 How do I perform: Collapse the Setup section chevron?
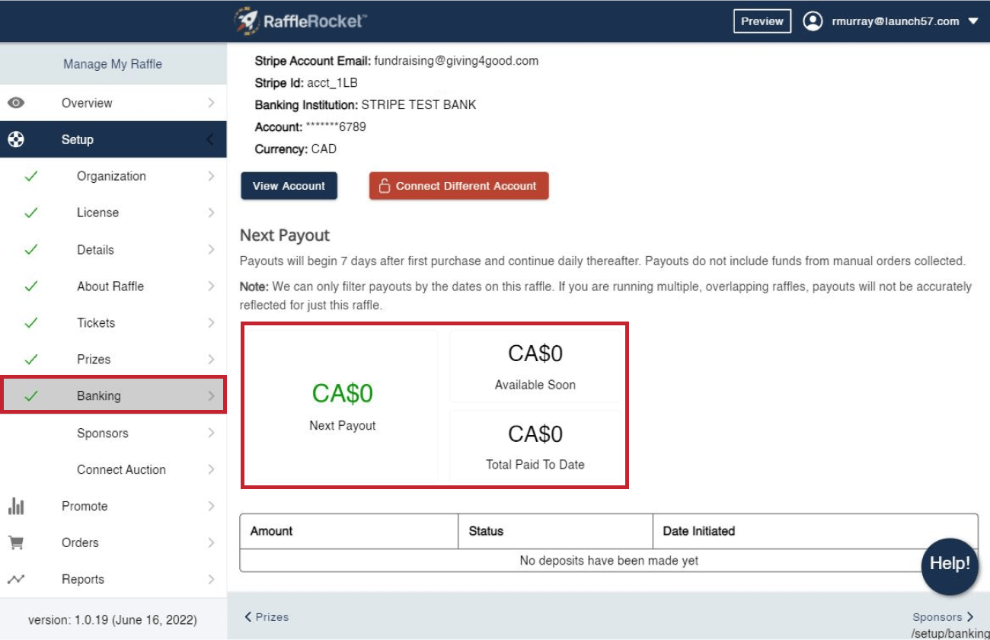point(210,139)
